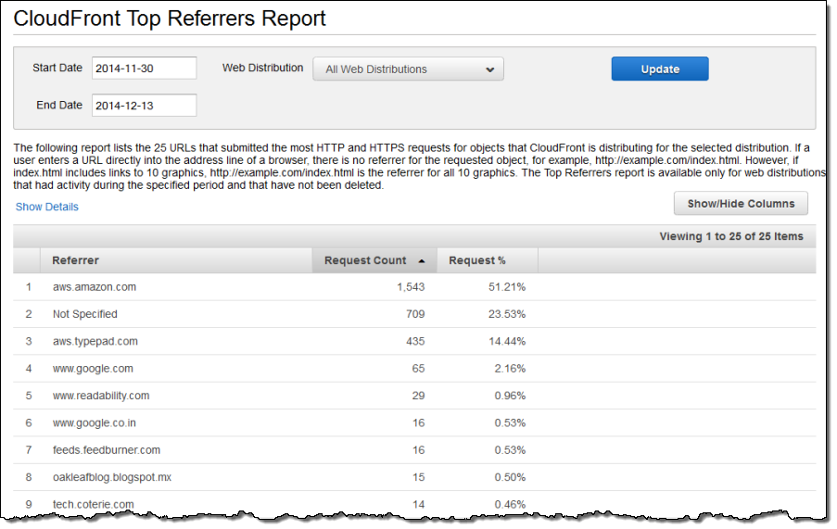
Task: Open the All Web Distributions dropdown
Action: tap(408, 69)
